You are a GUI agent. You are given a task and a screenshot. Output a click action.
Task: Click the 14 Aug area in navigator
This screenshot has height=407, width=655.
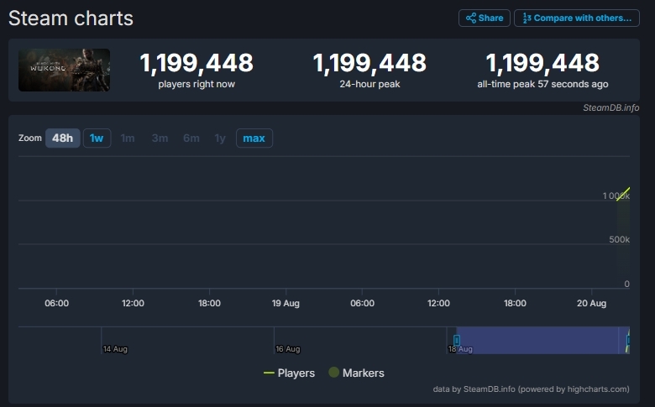click(115, 347)
